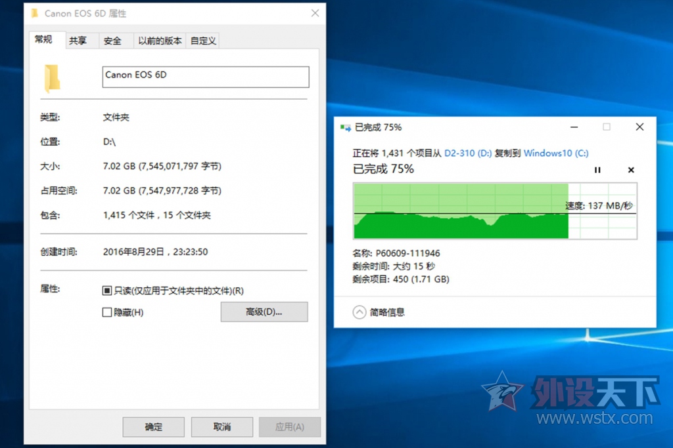The width and height of the screenshot is (673, 448).
Task: Click the file name P60609-111946
Action: (x=407, y=253)
